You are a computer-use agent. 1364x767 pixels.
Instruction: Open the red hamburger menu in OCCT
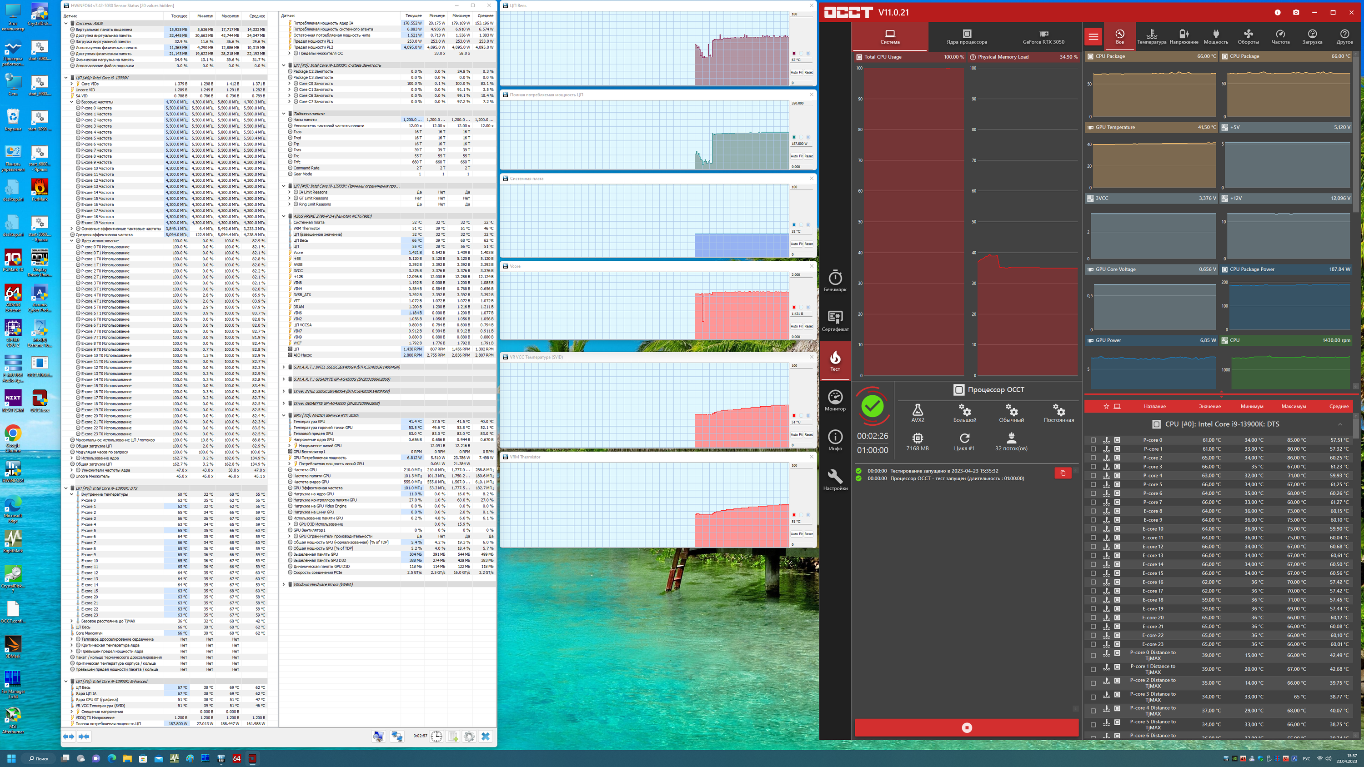pyautogui.click(x=1093, y=36)
